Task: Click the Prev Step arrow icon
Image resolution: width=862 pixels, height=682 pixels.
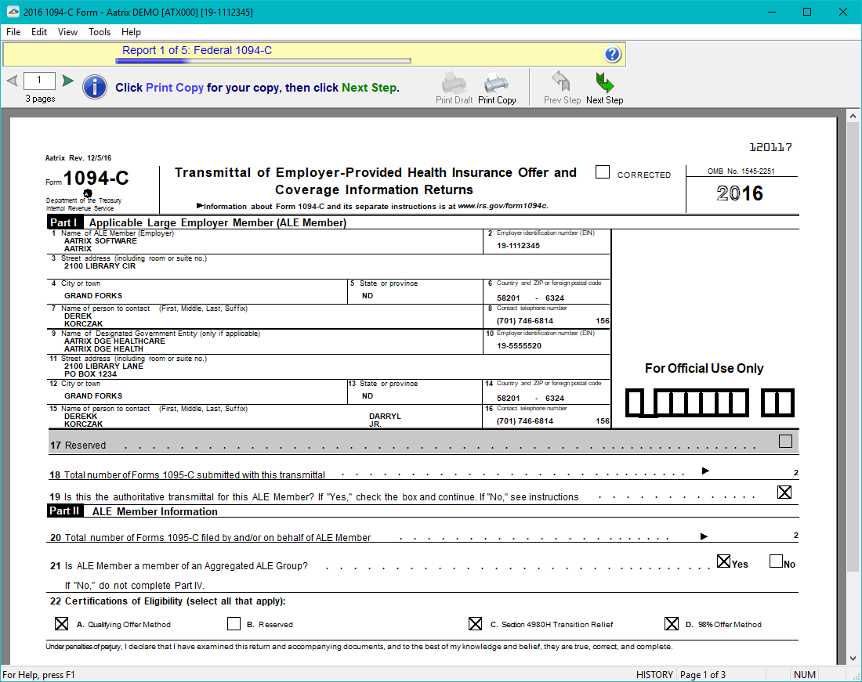Action: tap(561, 82)
